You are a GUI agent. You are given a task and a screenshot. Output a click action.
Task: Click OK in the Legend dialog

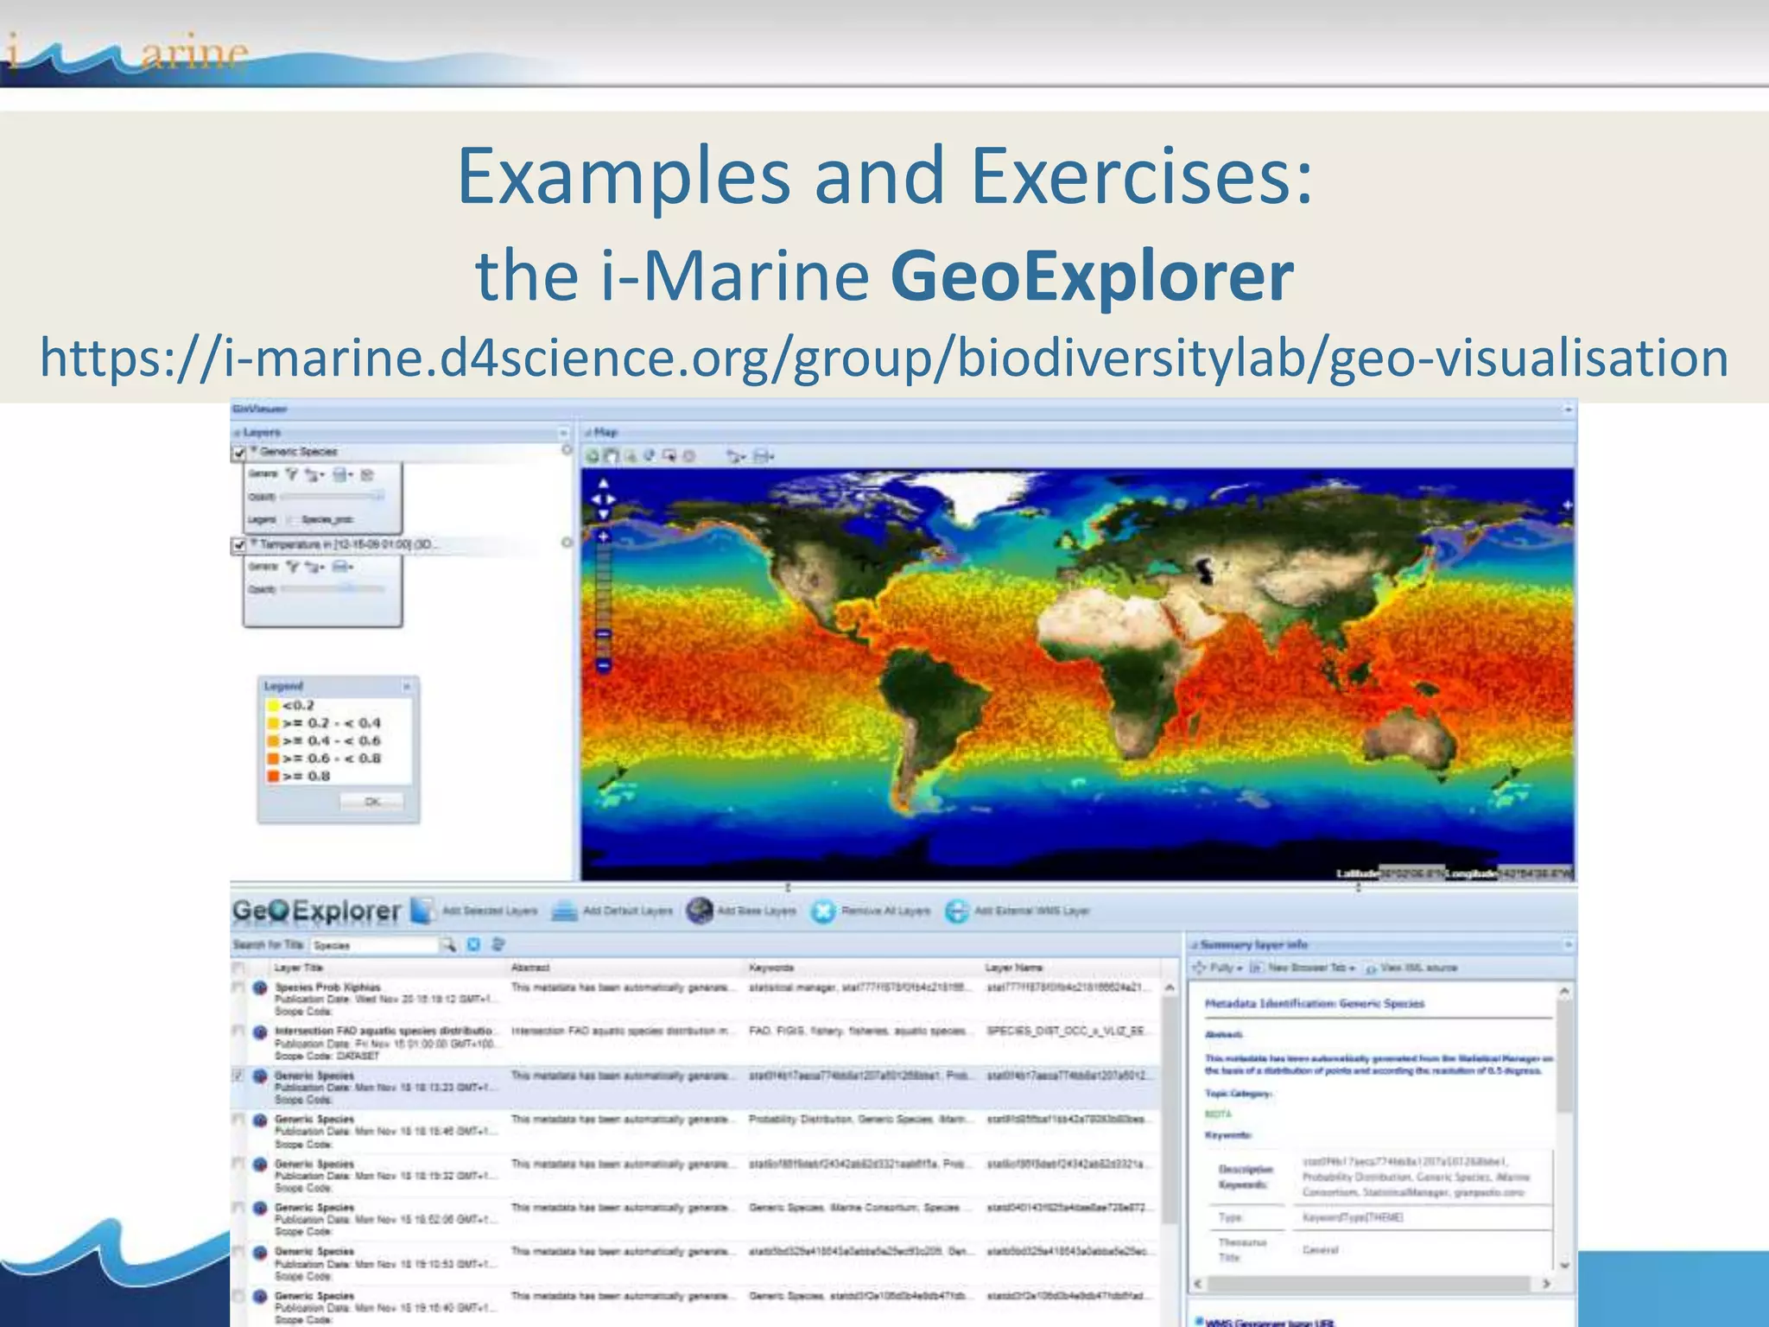pos(372,802)
